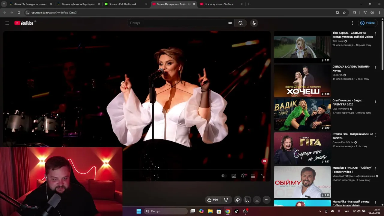Viewport: 384px width, 216px height.
Task: Mute the Тетяна Піскарьова tab audio icon
Action: 189,4
